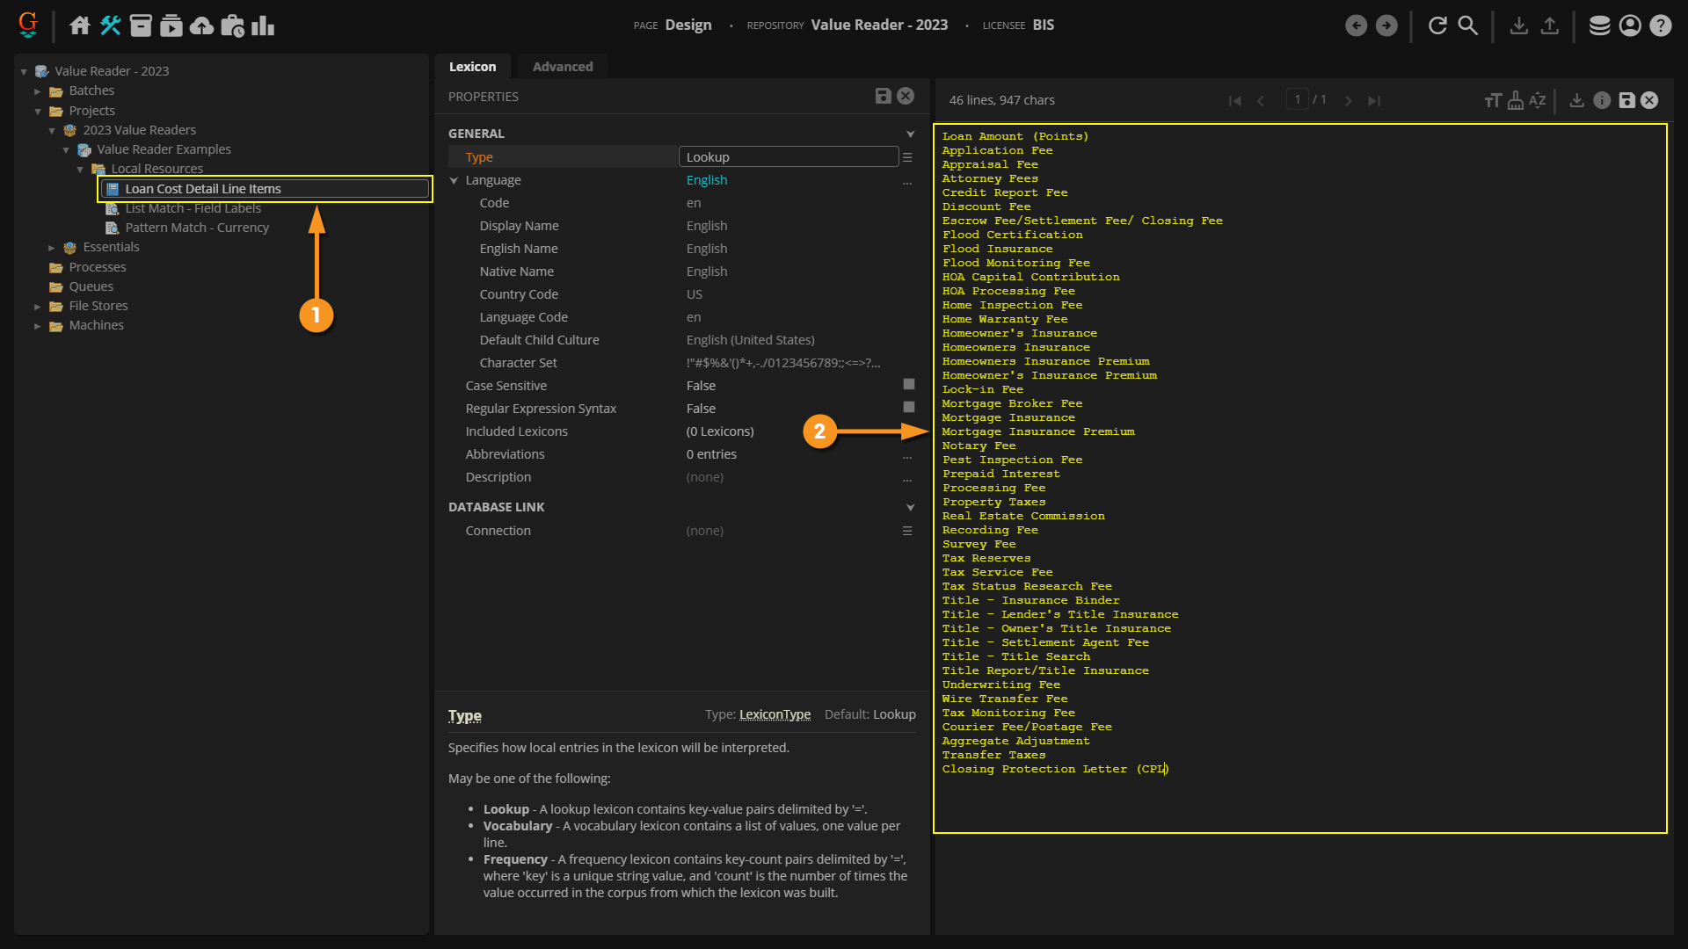The height and width of the screenshot is (949, 1688).
Task: Select the Lexicon tab
Action: click(472, 67)
